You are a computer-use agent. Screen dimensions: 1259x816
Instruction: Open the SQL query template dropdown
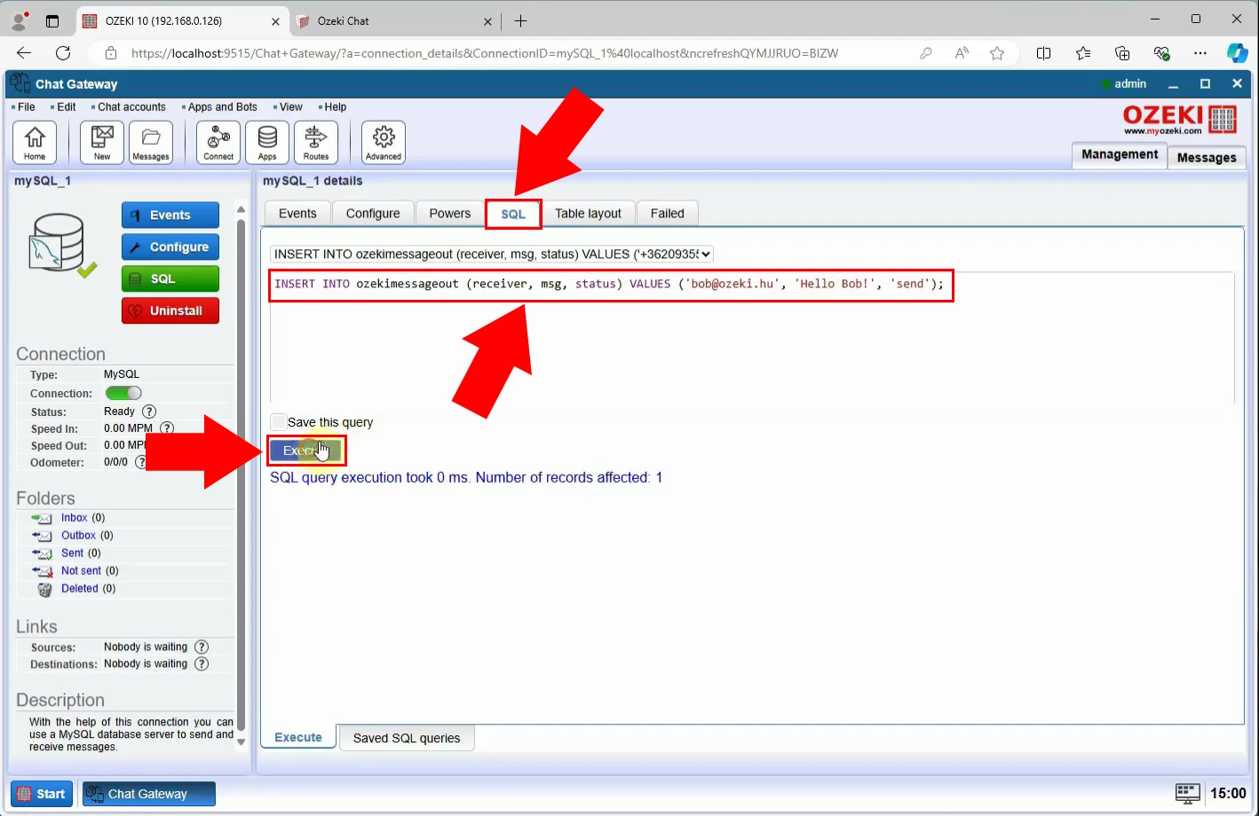(492, 255)
